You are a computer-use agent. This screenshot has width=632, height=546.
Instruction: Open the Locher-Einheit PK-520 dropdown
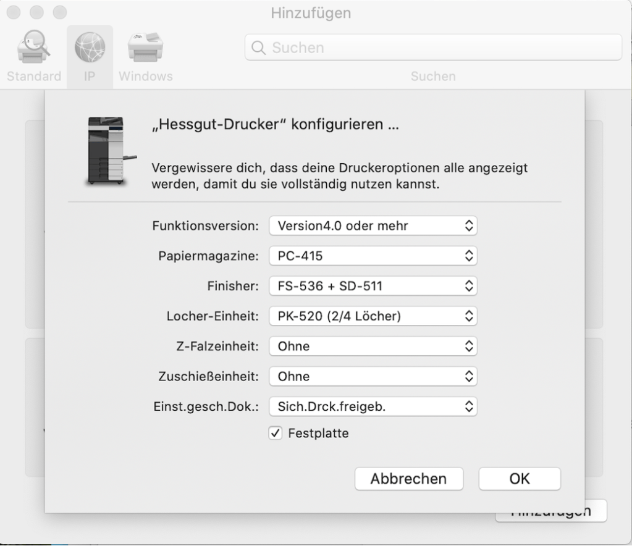373,316
